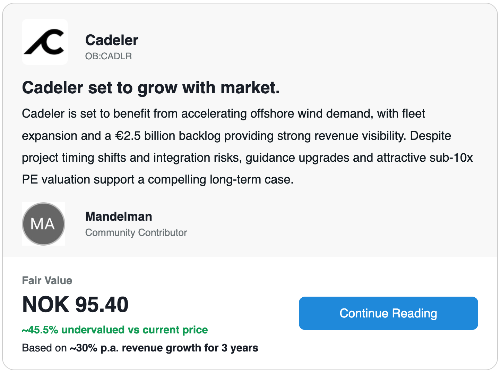
Task: Click the Cadeler company logo icon
Action: (x=45, y=42)
